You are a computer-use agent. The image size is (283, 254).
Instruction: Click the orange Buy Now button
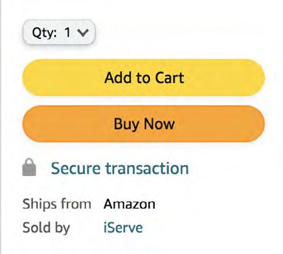tap(144, 123)
